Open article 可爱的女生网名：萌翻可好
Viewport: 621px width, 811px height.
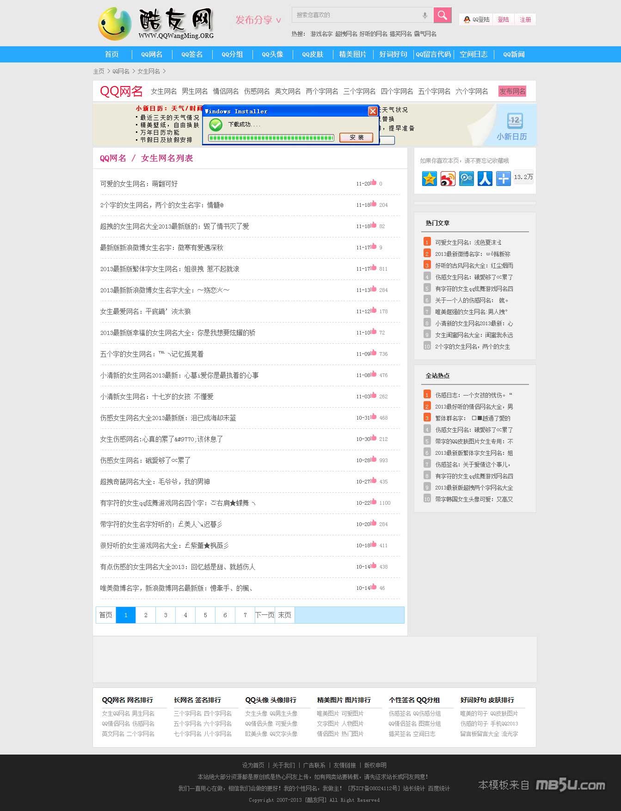click(x=139, y=184)
